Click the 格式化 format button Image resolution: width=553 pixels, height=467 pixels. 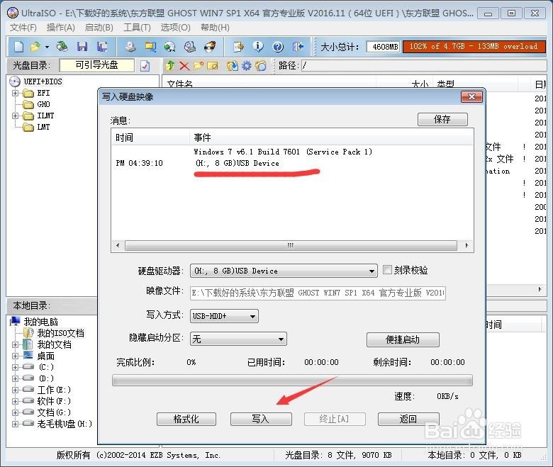pyautogui.click(x=186, y=419)
